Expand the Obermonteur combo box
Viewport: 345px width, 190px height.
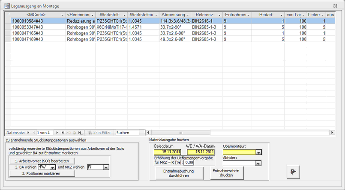[258, 152]
